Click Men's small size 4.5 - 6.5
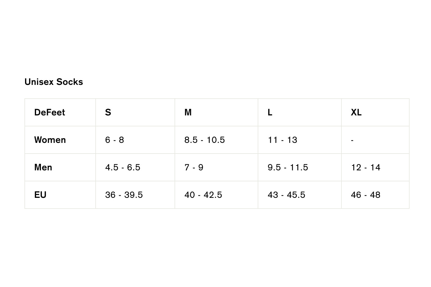The width and height of the screenshot is (431, 287). point(123,167)
